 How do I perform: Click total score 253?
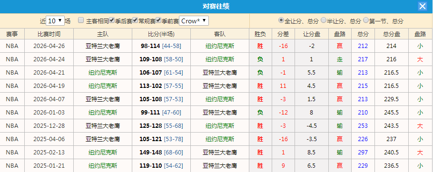[x=363, y=126]
